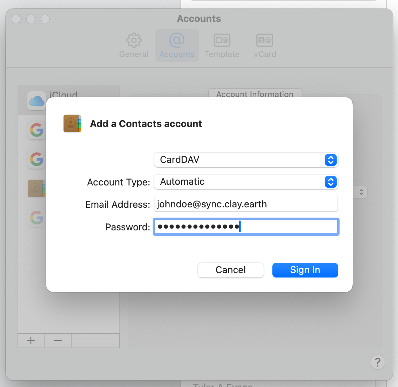Image resolution: width=398 pixels, height=387 pixels.
Task: Focus the Password input field
Action: click(246, 227)
